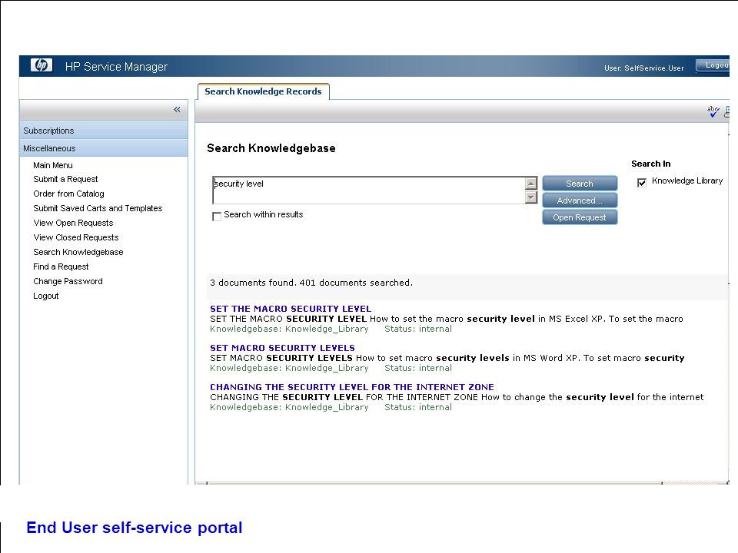
Task: Click the User: SelfService.User label
Action: pyautogui.click(x=644, y=68)
